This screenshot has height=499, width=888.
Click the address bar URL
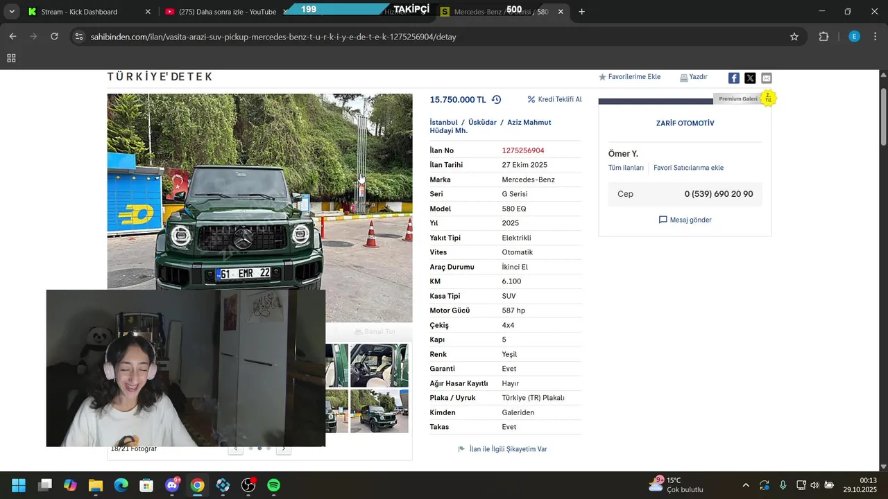(273, 37)
